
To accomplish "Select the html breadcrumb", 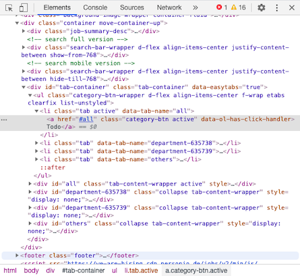I will pyautogui.click(x=10, y=271).
